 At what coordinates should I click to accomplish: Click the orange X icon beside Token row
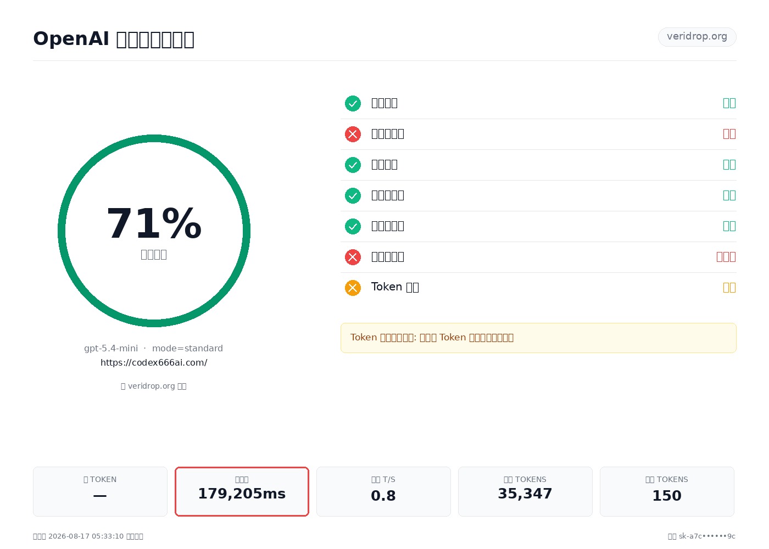point(353,288)
